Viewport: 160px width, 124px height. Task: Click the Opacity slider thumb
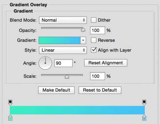tap(83, 30)
